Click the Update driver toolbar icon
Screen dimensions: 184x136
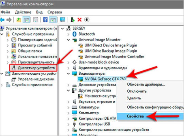coord(72,20)
